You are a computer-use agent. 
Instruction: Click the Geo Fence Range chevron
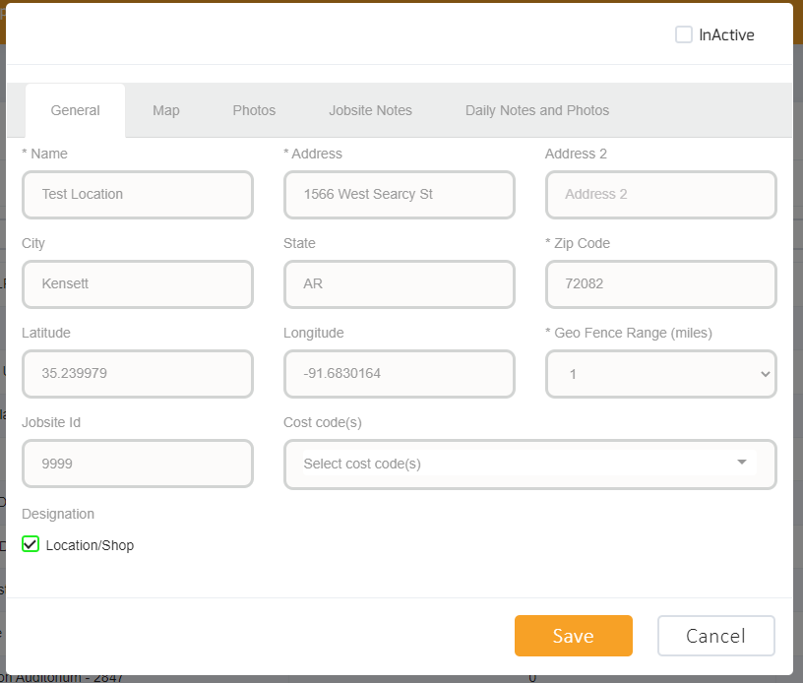tap(765, 374)
